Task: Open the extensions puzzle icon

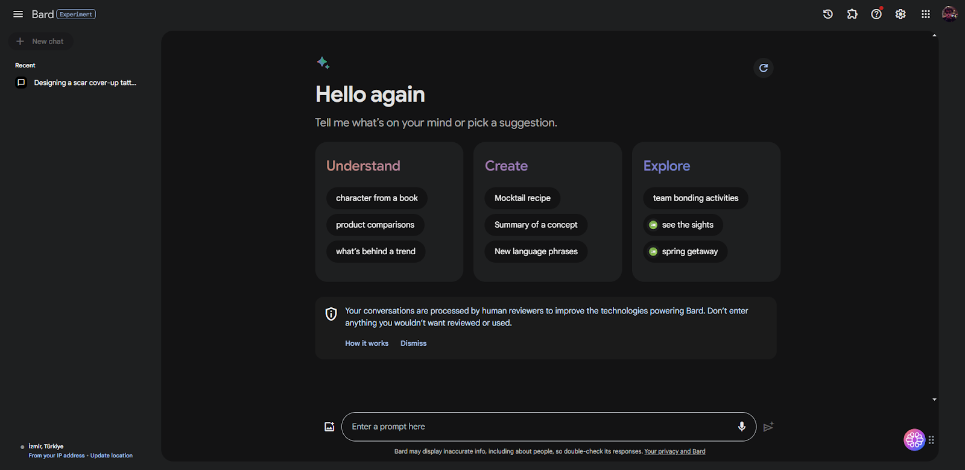Action: 852,14
